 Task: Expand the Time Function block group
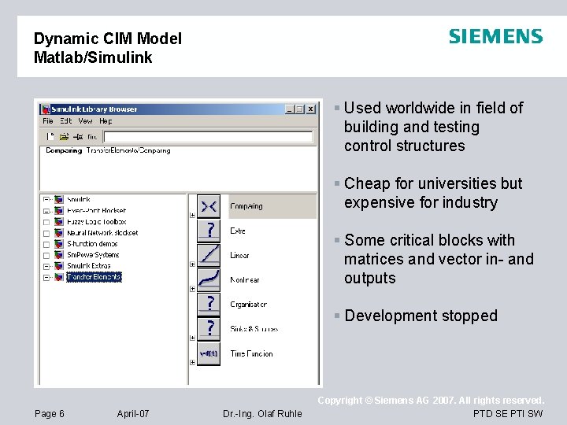[x=192, y=362]
